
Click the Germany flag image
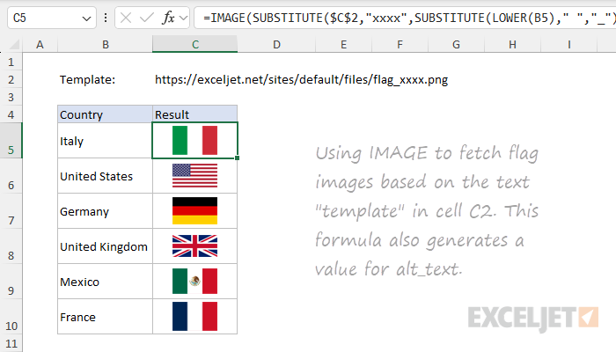[x=194, y=210]
